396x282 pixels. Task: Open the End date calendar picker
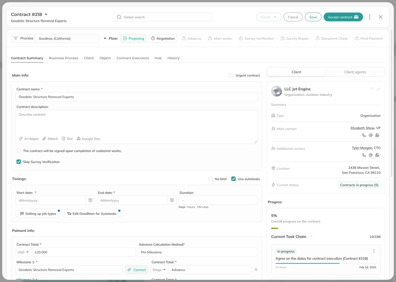coord(172,200)
